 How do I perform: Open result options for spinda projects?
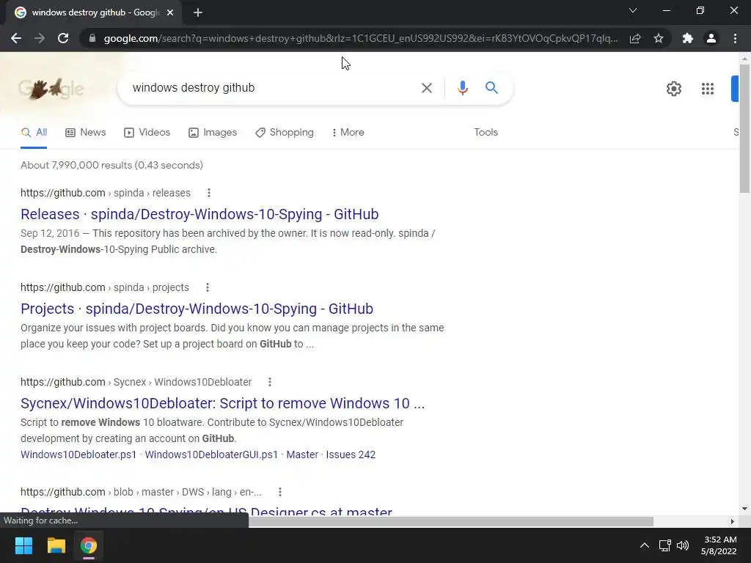207,287
